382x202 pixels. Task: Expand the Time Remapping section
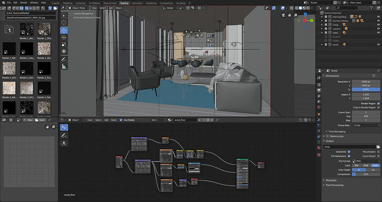[x=327, y=132]
